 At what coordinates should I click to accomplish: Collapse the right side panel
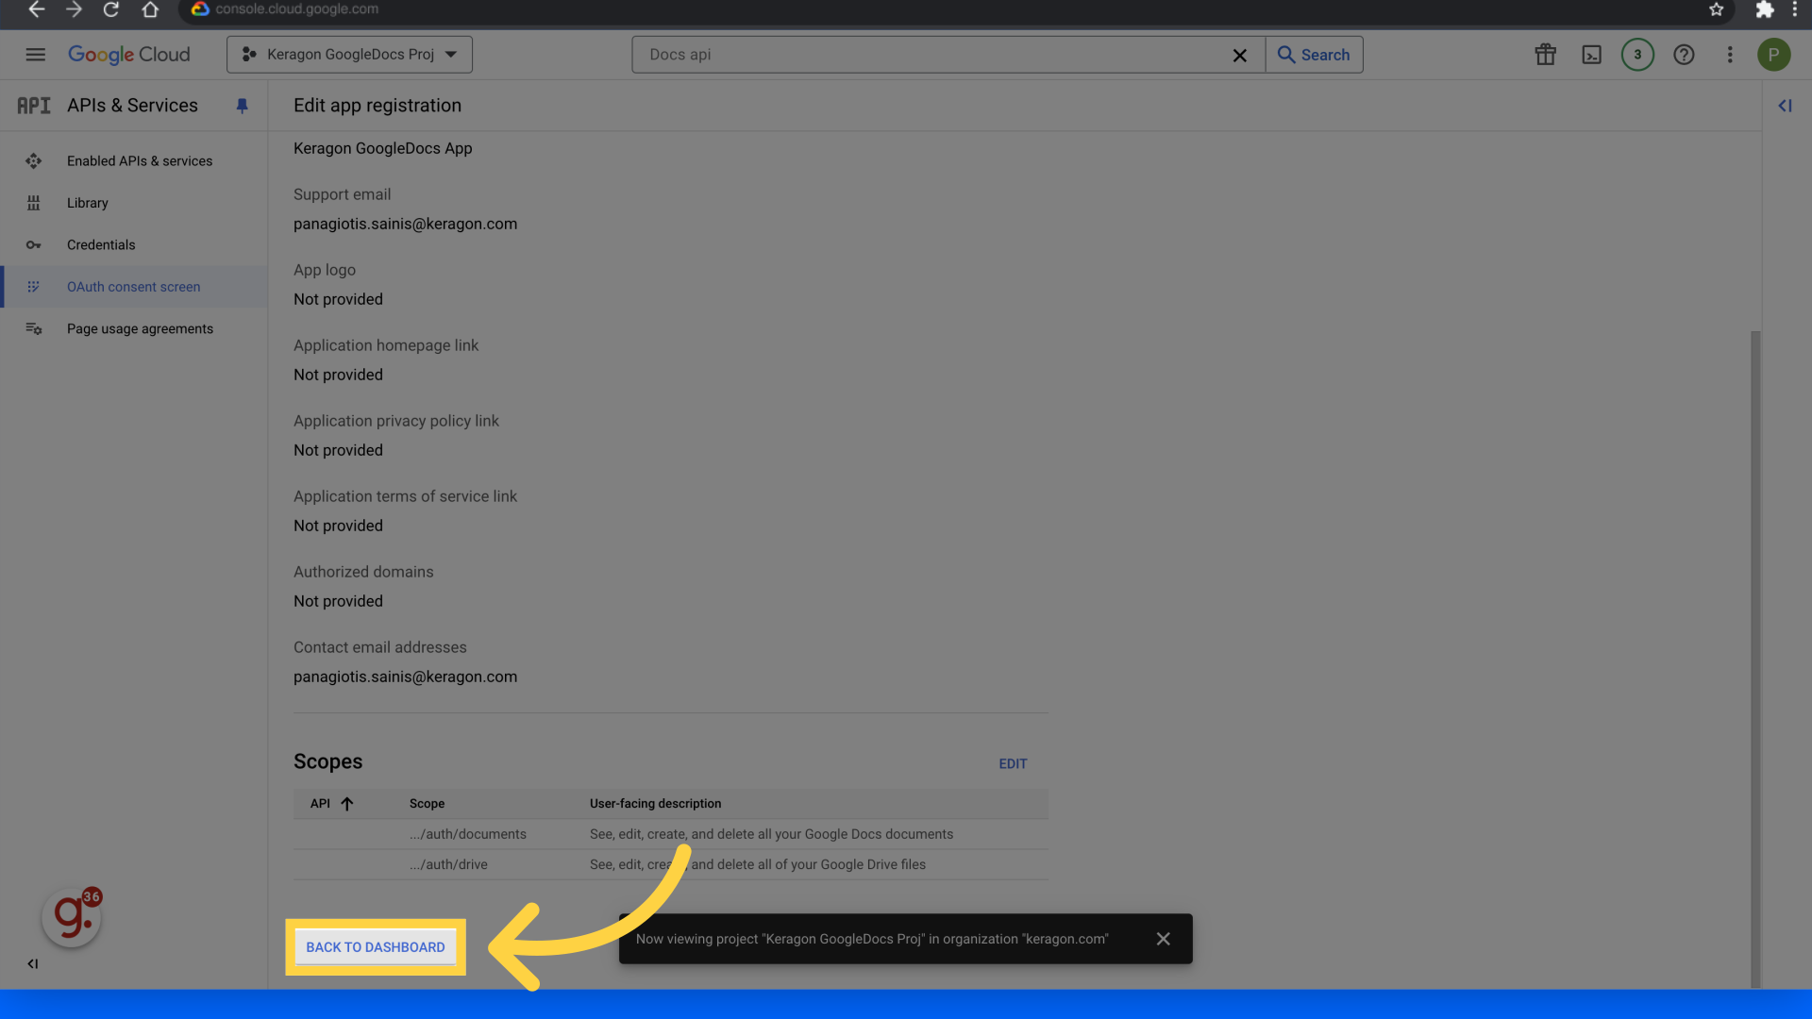(1785, 106)
